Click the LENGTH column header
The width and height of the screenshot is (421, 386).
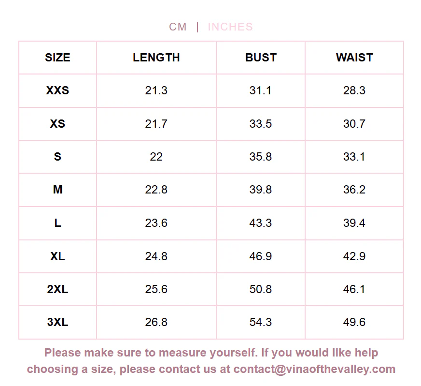point(156,58)
